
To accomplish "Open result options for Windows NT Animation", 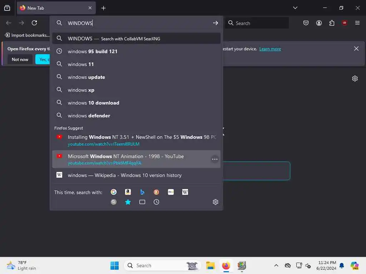I will (x=214, y=159).
